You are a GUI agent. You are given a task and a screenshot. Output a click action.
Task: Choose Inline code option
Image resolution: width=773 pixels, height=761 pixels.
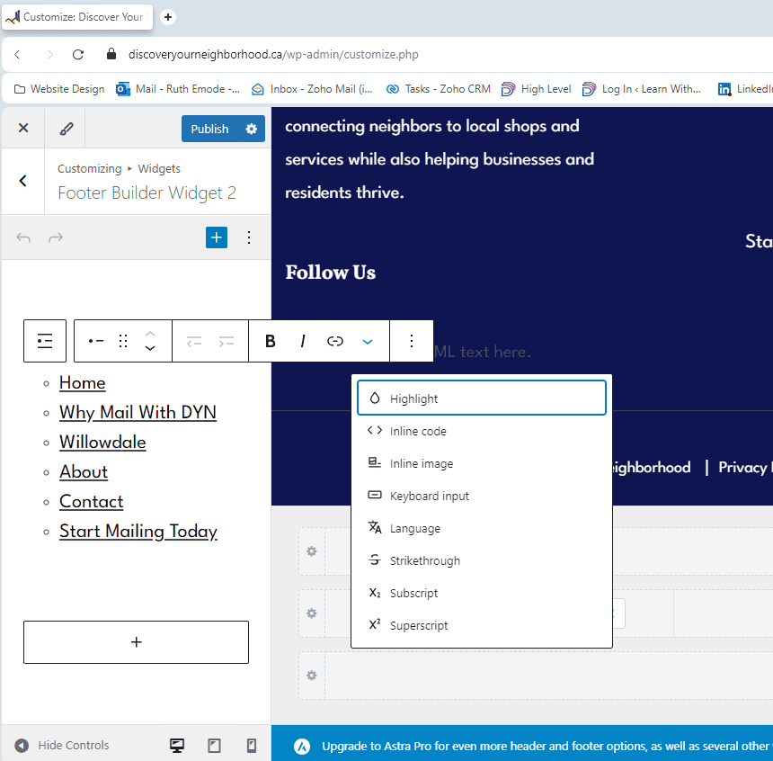[x=418, y=431]
